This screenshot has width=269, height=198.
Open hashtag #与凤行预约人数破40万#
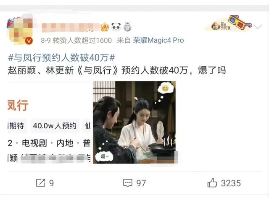61,57
